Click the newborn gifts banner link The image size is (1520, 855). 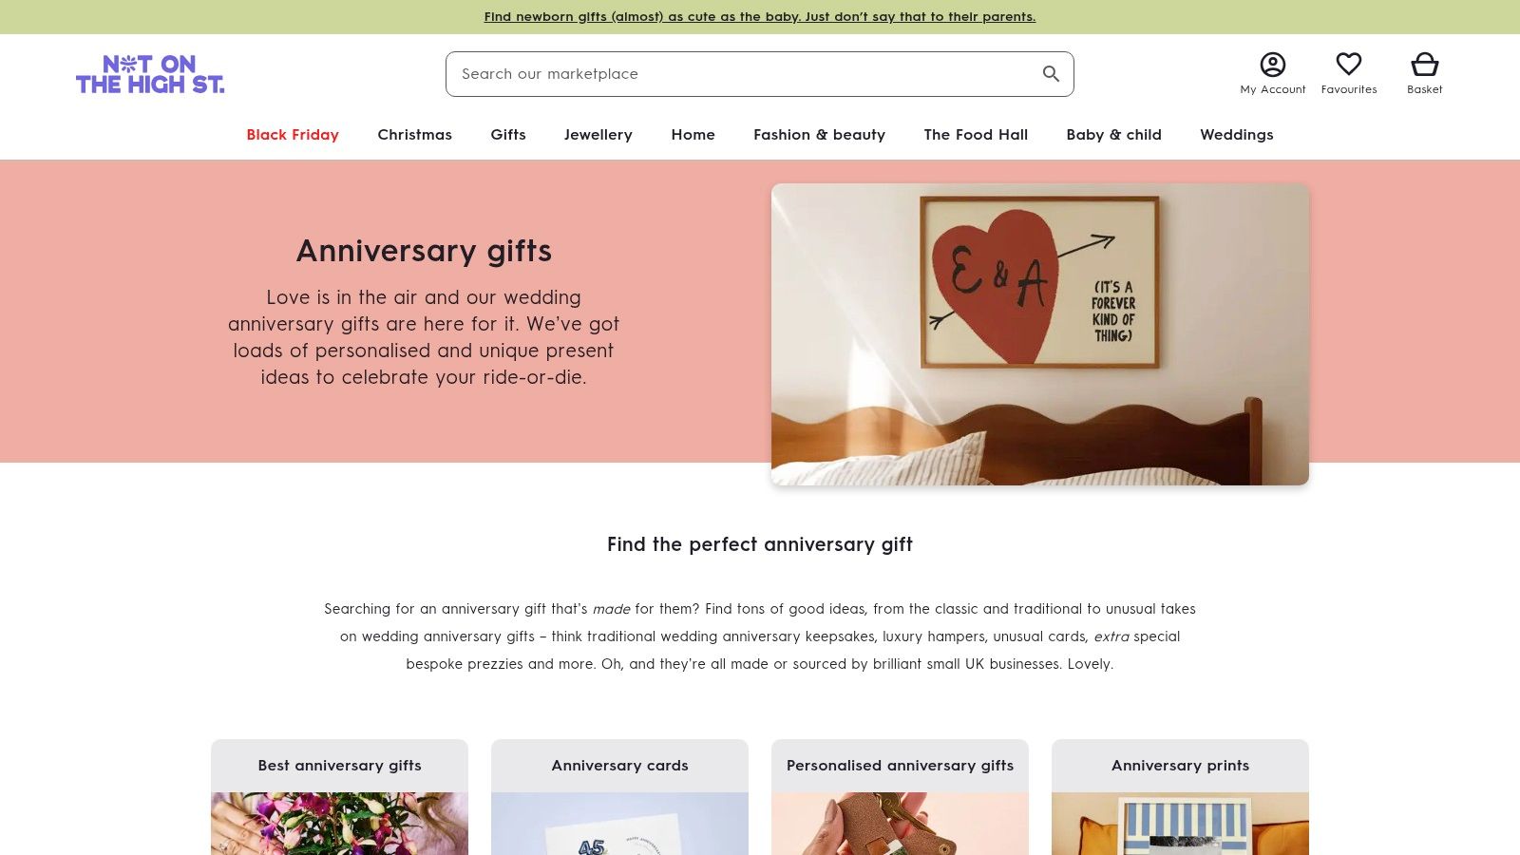[x=760, y=17]
